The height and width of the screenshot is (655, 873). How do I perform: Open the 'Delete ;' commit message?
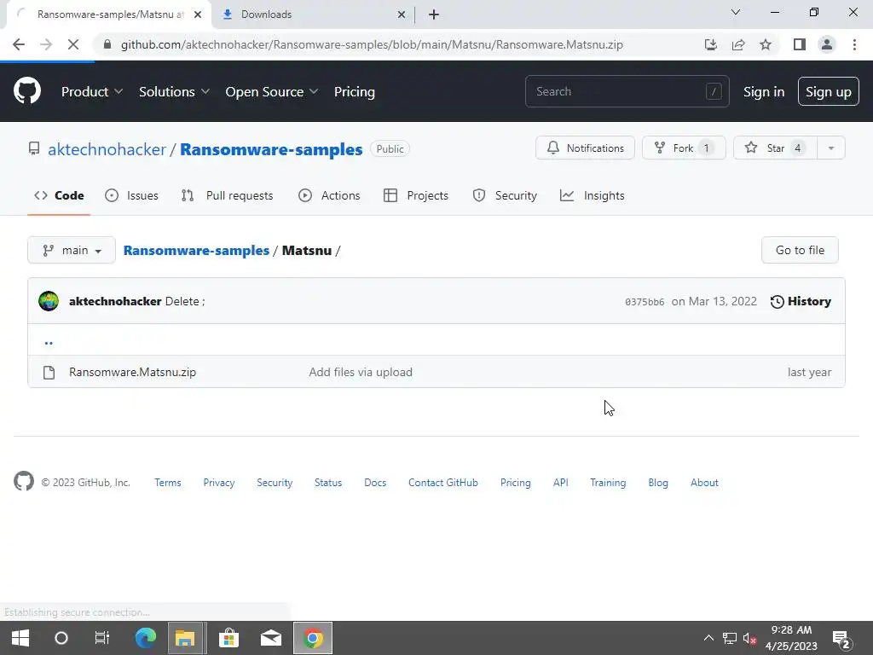[185, 301]
